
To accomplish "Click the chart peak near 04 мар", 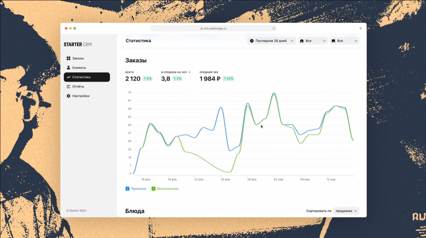I will click(x=274, y=93).
